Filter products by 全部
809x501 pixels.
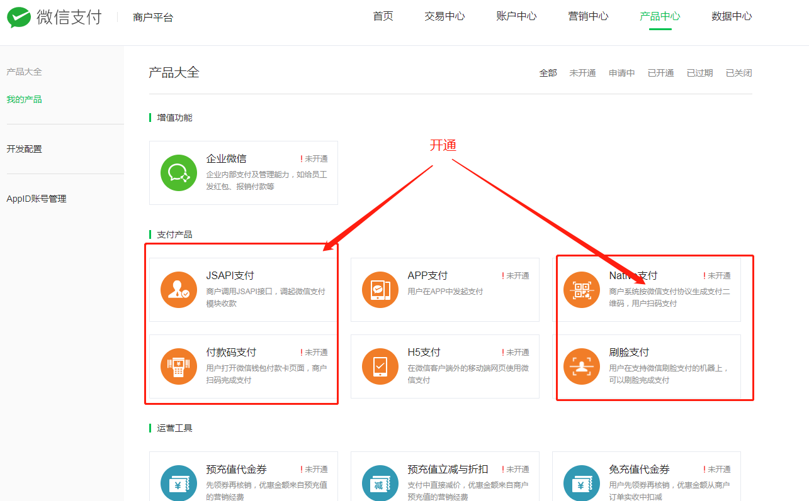tap(548, 73)
